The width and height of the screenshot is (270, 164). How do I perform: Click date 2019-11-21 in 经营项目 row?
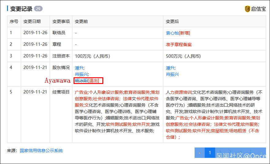coord(35,92)
